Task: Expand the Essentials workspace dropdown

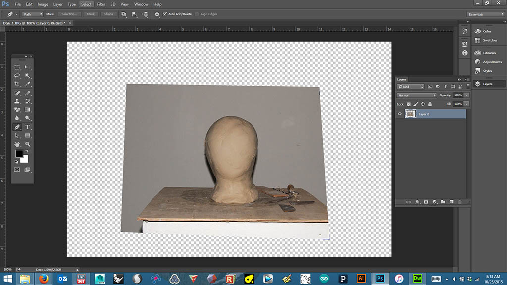Action: (485, 14)
